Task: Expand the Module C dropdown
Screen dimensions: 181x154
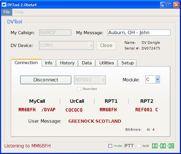Action: [152, 79]
